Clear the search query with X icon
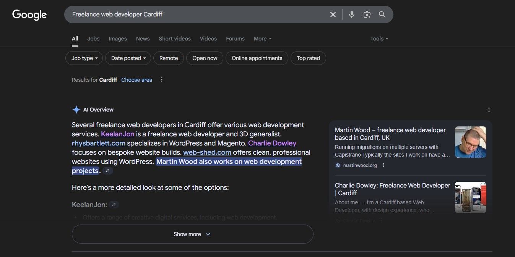515x257 pixels. click(x=333, y=15)
